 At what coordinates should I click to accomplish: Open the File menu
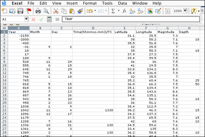point(31,3)
